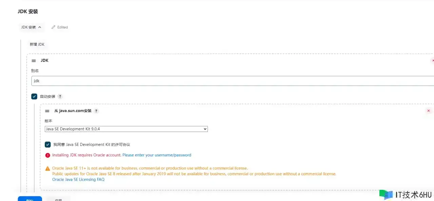434x201 pixels.
Task: Click the red error icon for Oracle account
Action: click(x=47, y=155)
